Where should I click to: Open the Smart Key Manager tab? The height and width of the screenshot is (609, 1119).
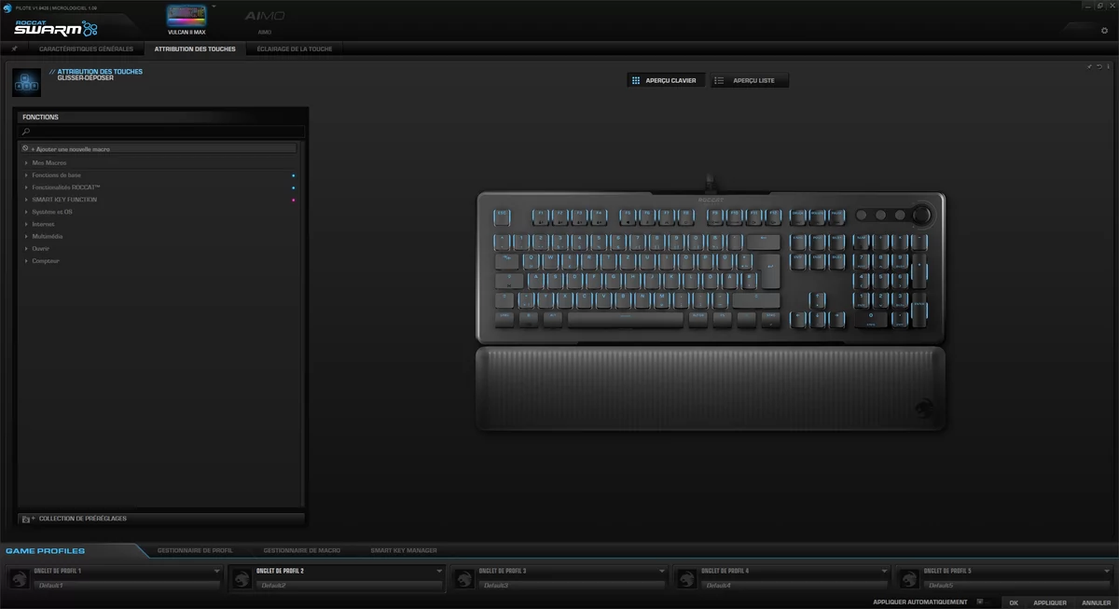click(403, 551)
